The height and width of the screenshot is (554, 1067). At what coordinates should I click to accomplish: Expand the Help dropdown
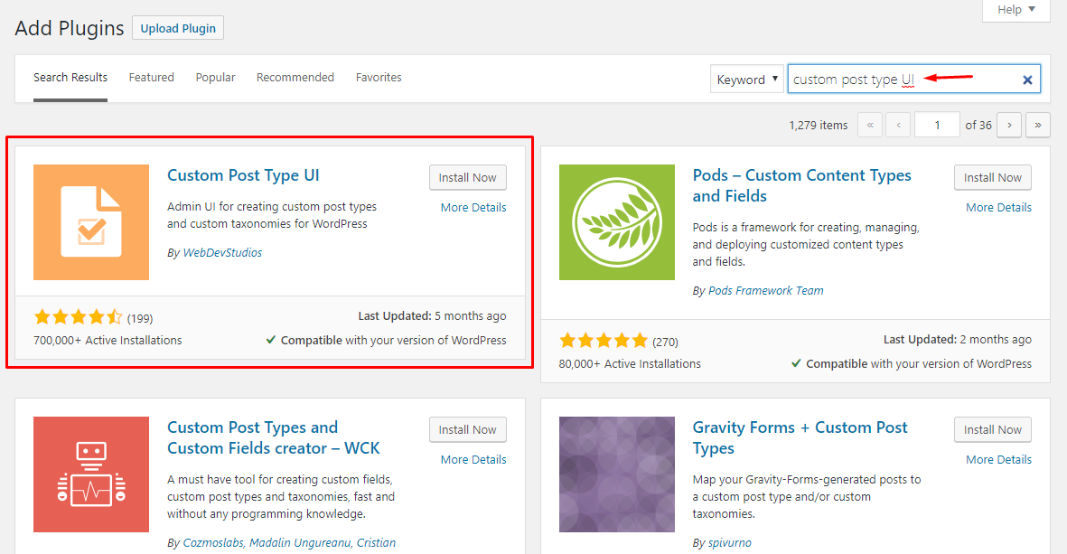(1015, 10)
